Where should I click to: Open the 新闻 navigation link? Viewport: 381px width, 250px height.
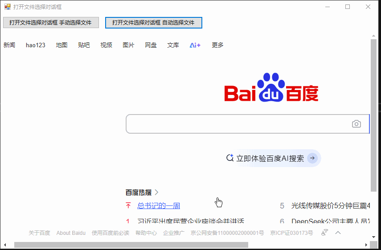(9, 45)
